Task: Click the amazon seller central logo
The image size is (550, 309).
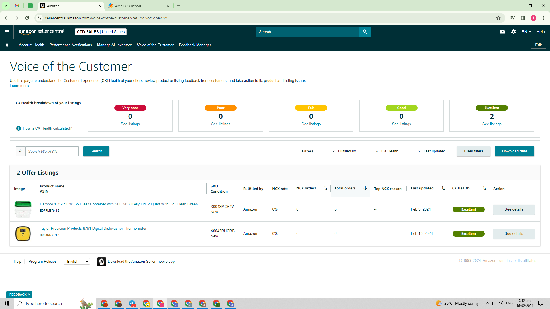Action: pos(42,32)
